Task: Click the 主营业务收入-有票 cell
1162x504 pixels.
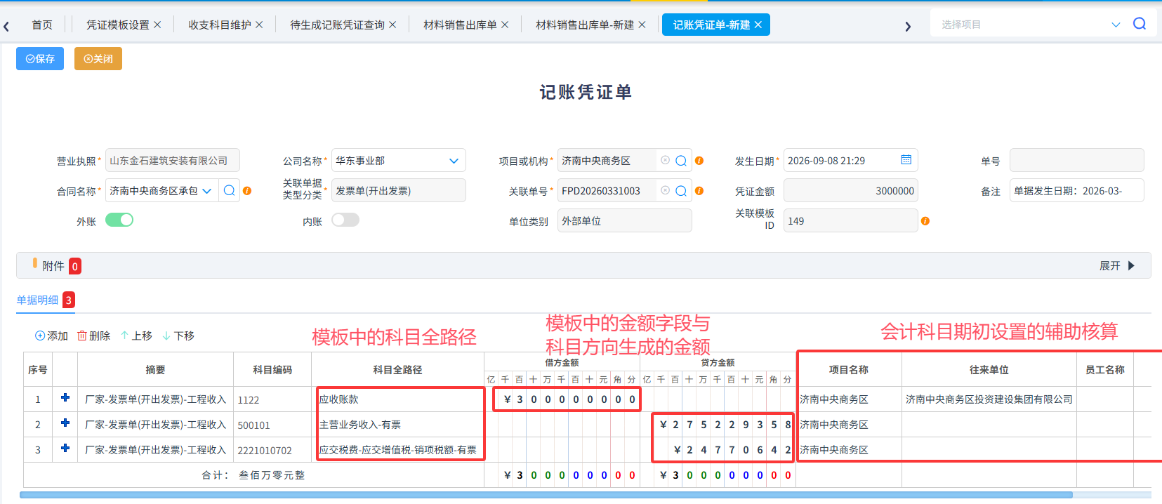Action: click(398, 425)
